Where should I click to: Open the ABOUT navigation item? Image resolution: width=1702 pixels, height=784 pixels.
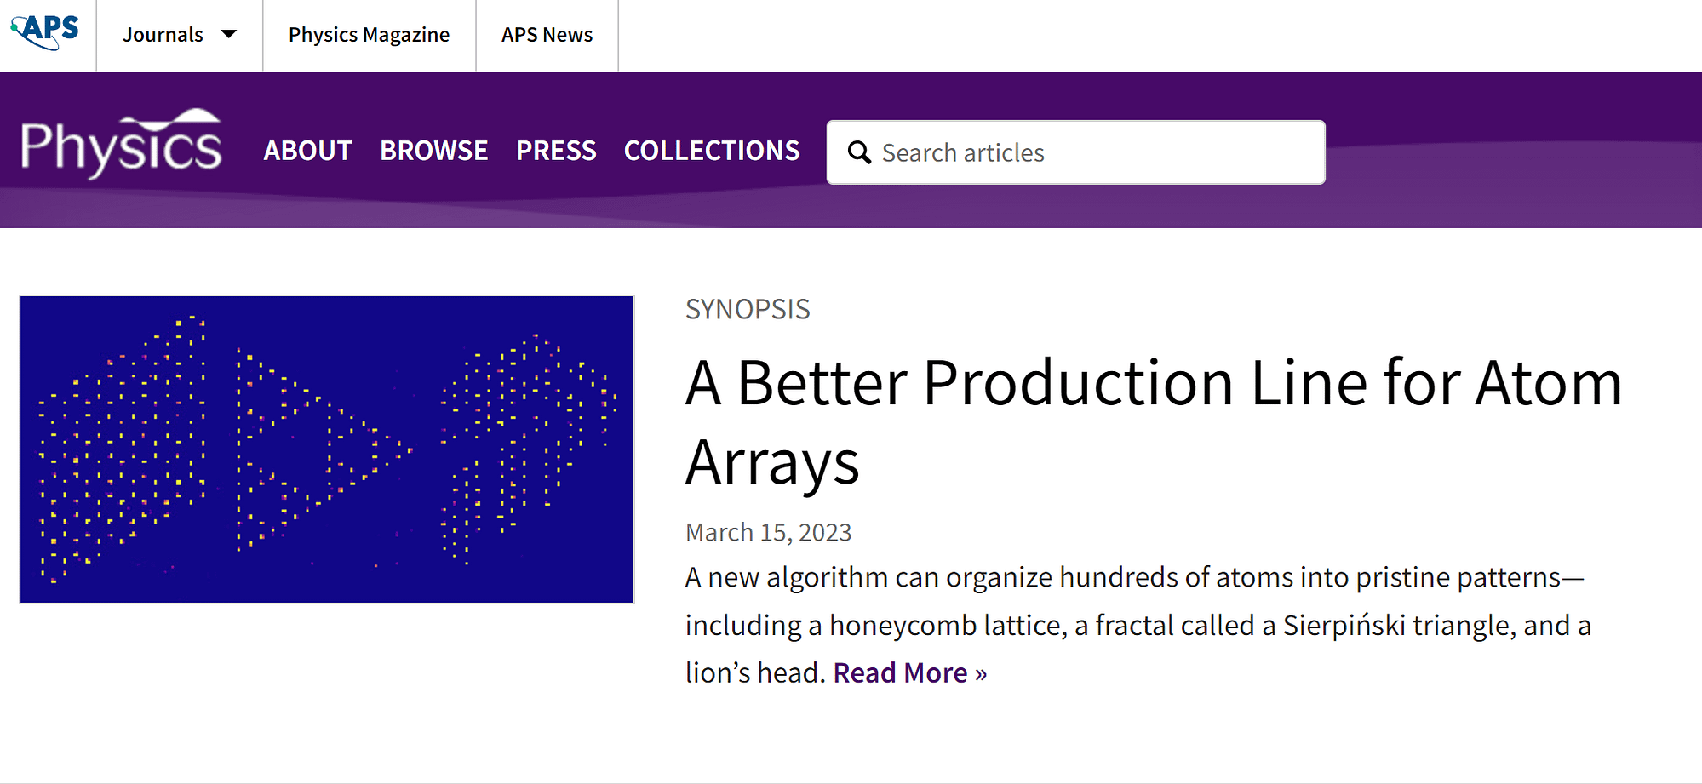click(307, 151)
